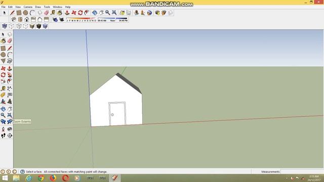Launch Firefox from taskbar

point(53,178)
